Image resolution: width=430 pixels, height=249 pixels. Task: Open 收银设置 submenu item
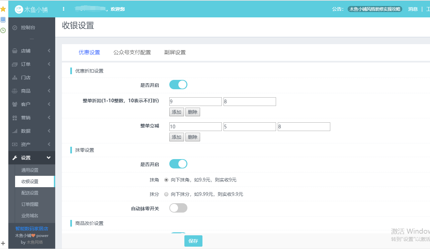(35, 181)
